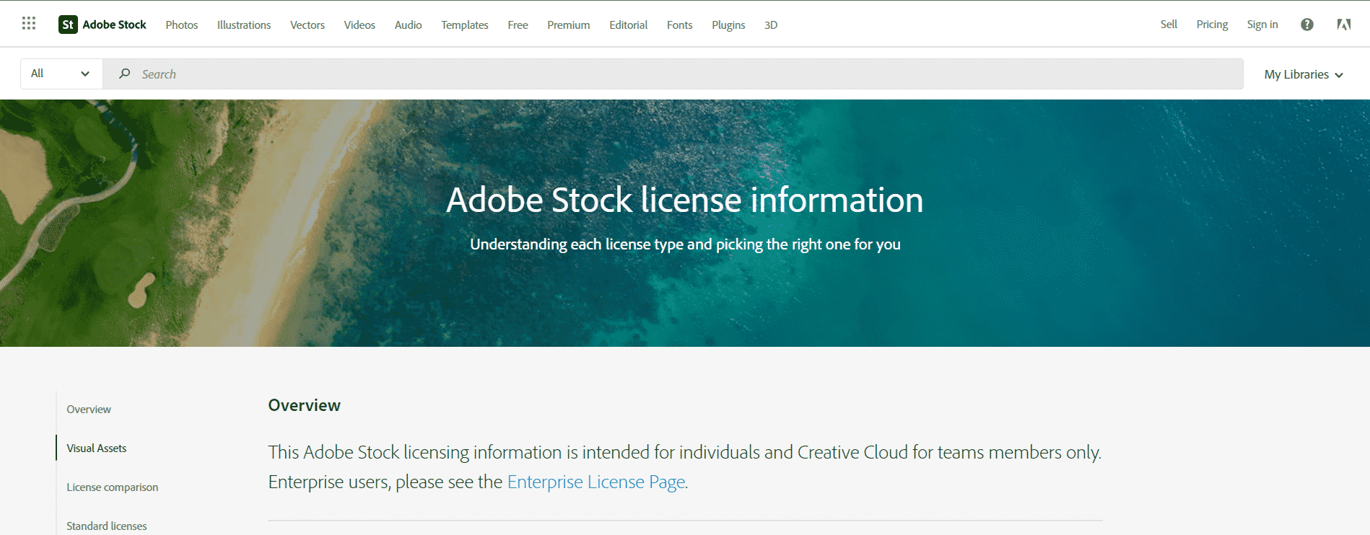The image size is (1370, 535).
Task: Expand the All search category dropdown
Action: pyautogui.click(x=61, y=74)
